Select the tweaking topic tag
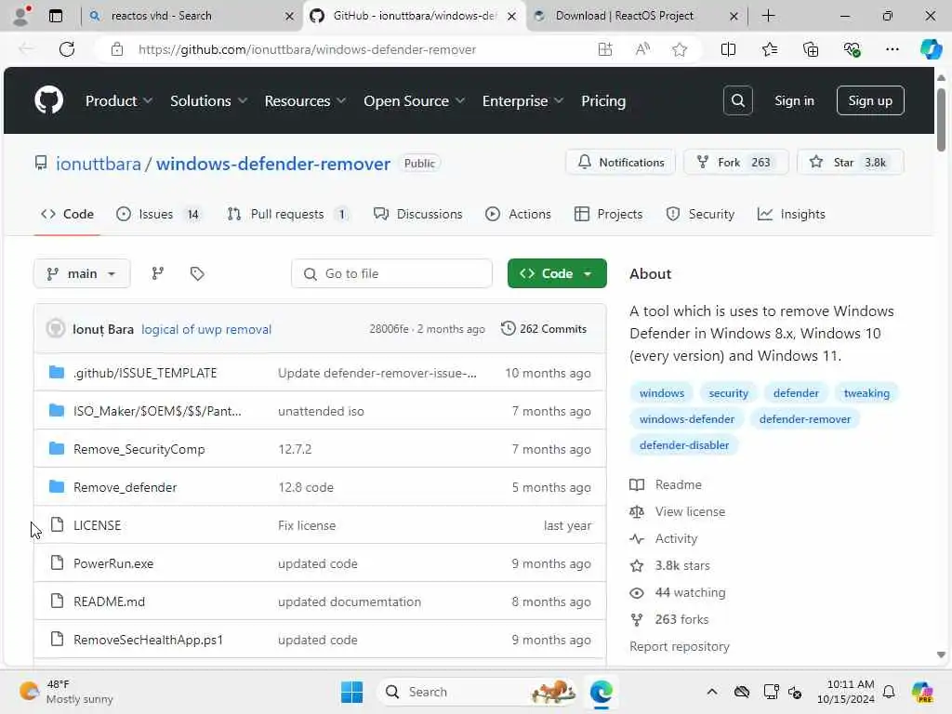952x714 pixels. 866,393
